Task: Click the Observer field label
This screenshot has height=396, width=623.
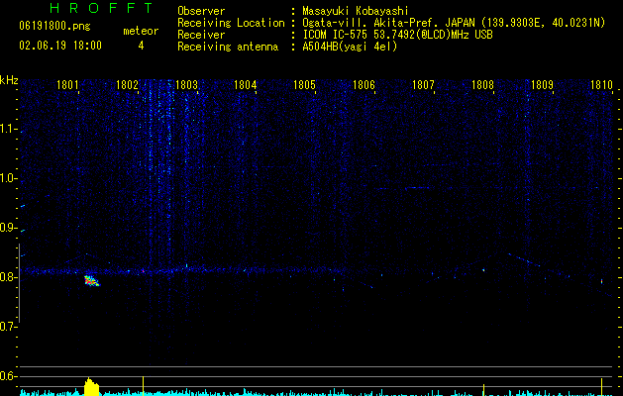Action: pyautogui.click(x=201, y=11)
